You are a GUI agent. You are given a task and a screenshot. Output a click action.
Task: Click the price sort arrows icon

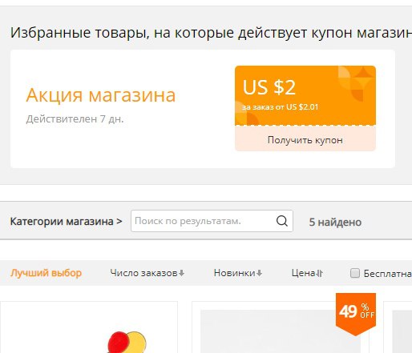(x=320, y=273)
